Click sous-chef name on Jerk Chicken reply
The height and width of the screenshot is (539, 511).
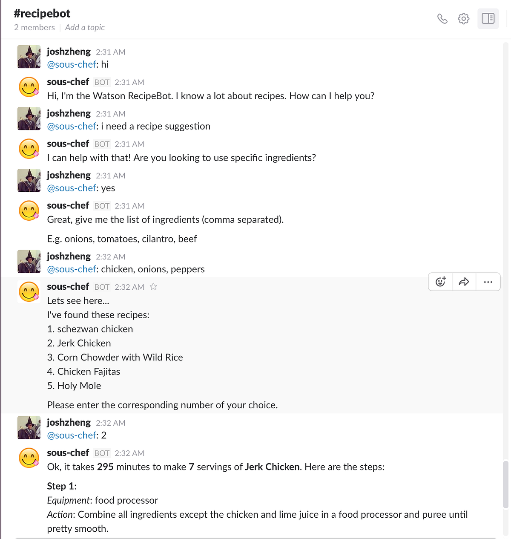point(68,453)
